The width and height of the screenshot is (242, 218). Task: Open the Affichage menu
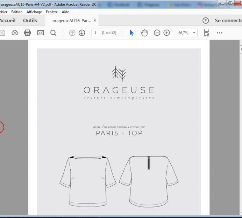pyautogui.click(x=34, y=12)
